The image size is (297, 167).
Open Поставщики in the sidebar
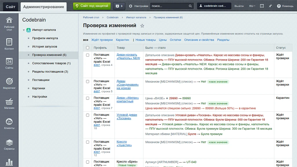[41, 80]
